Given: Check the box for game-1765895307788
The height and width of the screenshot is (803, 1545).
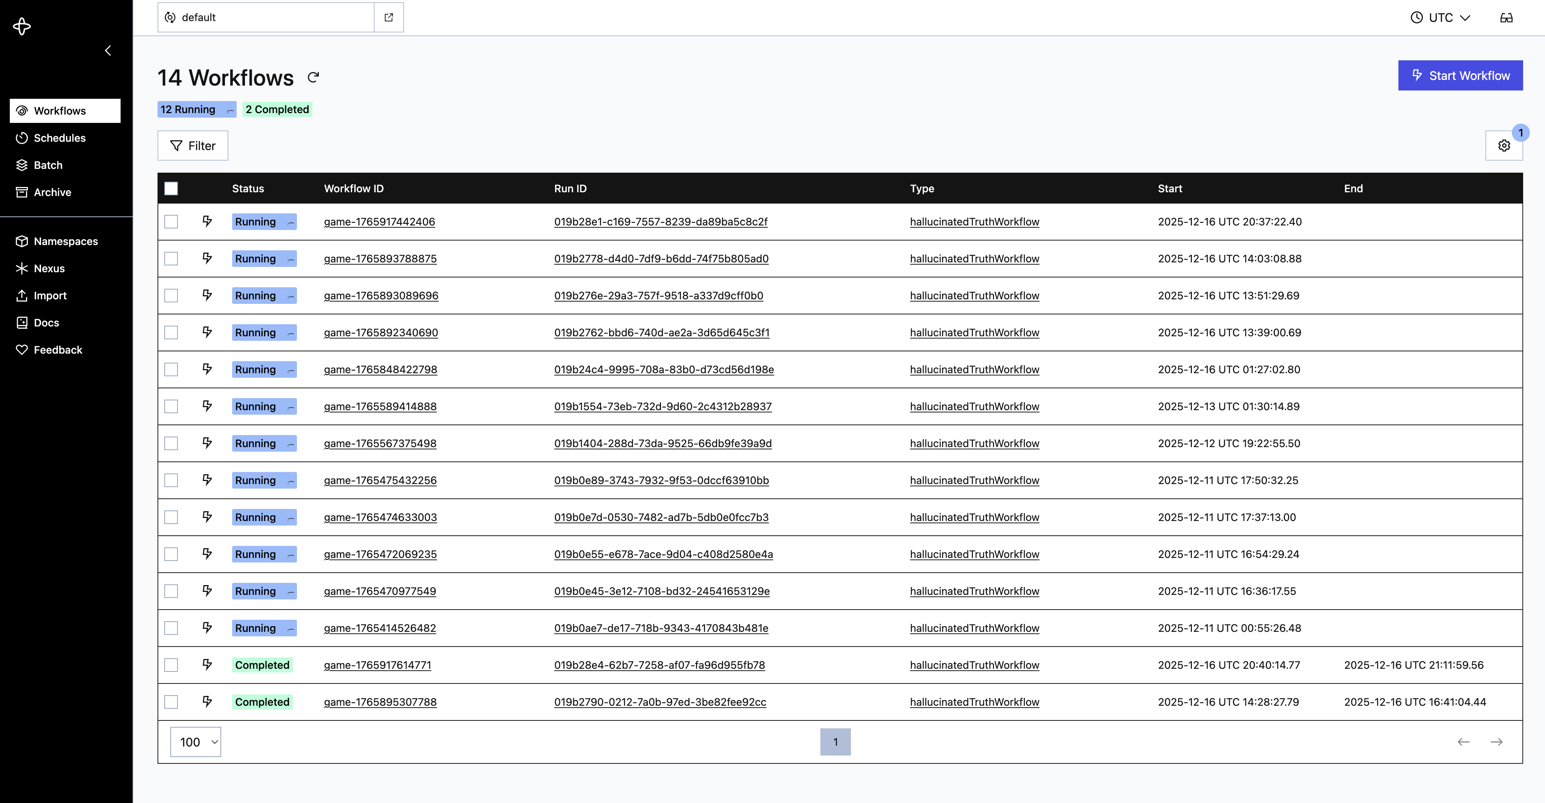Looking at the screenshot, I should point(171,702).
